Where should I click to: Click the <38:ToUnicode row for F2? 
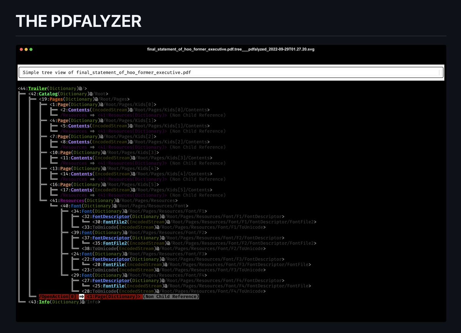pyautogui.click(x=174, y=249)
